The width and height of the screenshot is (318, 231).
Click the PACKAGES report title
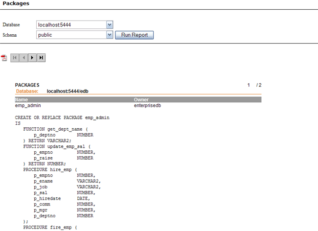27,85
